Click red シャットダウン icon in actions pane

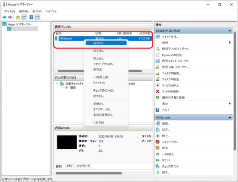pyautogui.click(x=158, y=142)
